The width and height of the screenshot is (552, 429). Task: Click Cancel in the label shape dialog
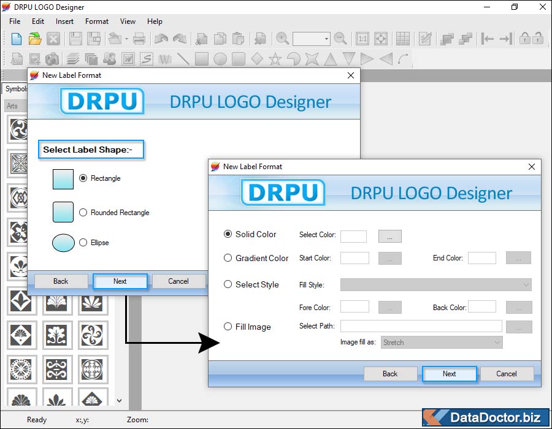click(178, 281)
